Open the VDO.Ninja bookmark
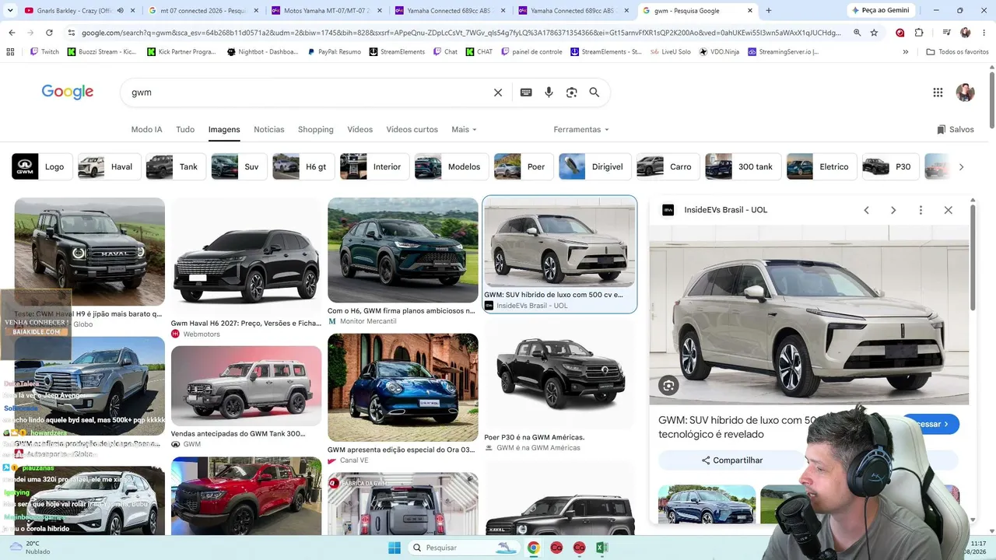Viewport: 996px width, 560px height. pyautogui.click(x=719, y=52)
